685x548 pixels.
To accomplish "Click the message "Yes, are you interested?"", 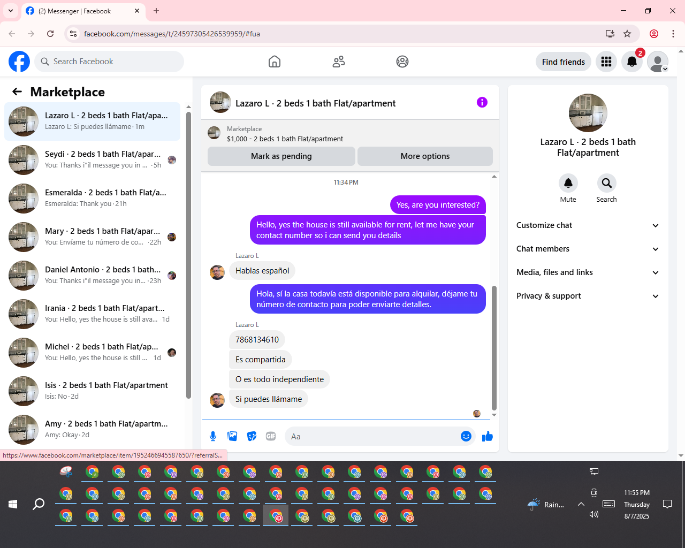I will click(438, 205).
